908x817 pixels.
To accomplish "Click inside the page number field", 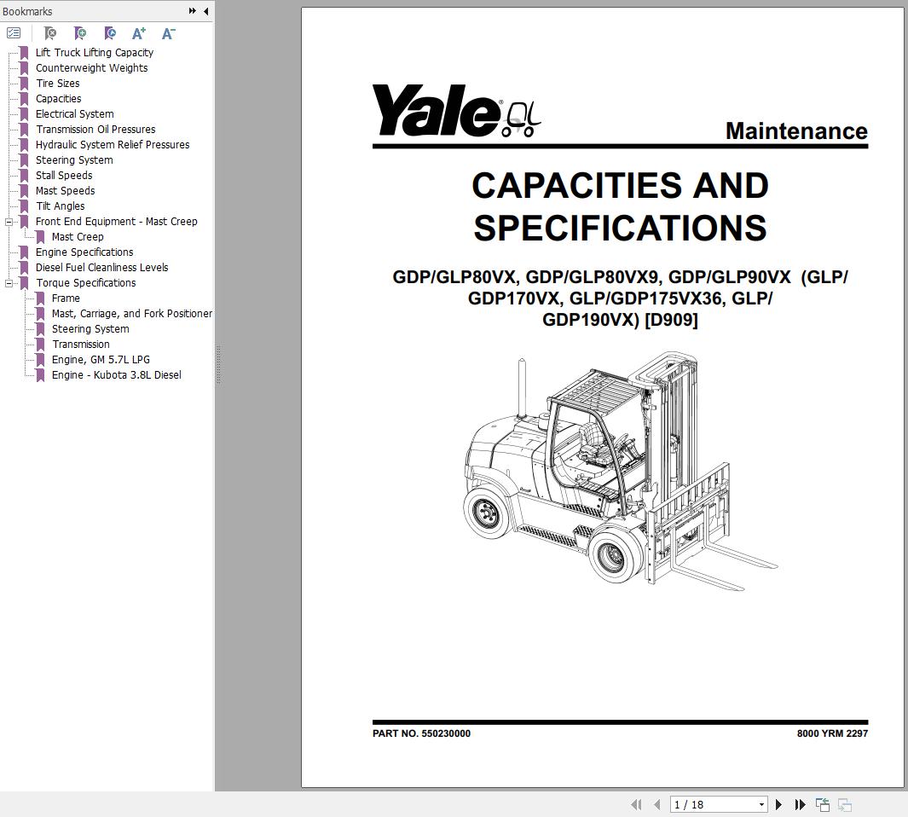I will click(x=699, y=804).
